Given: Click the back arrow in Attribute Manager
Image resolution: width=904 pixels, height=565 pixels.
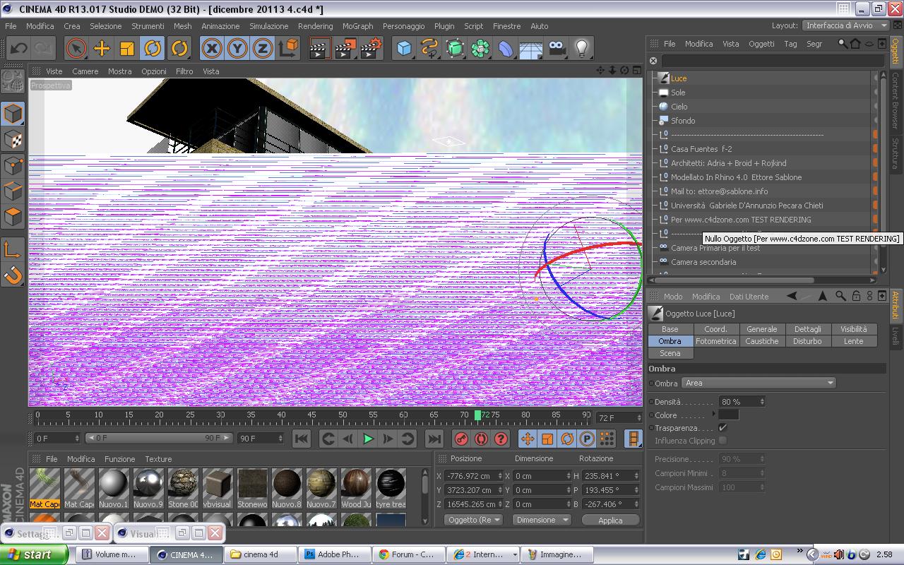Looking at the screenshot, I should pyautogui.click(x=792, y=297).
